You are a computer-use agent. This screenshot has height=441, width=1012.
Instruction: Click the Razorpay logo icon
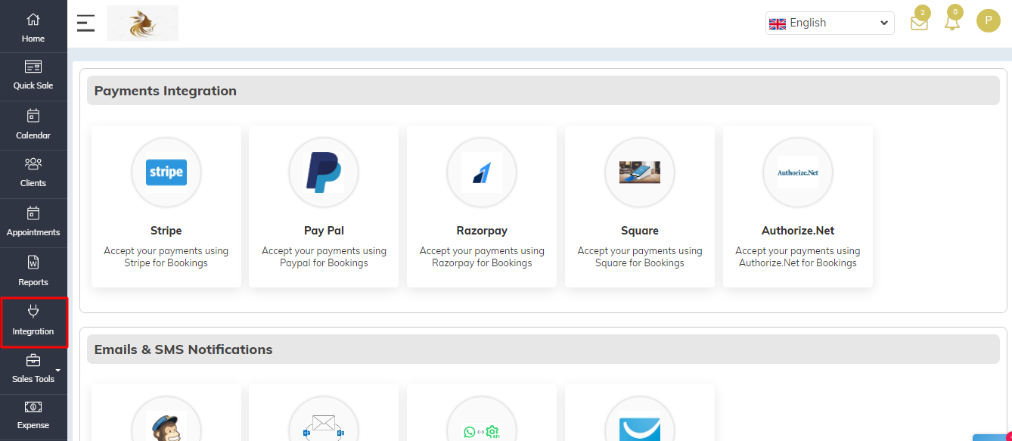482,172
